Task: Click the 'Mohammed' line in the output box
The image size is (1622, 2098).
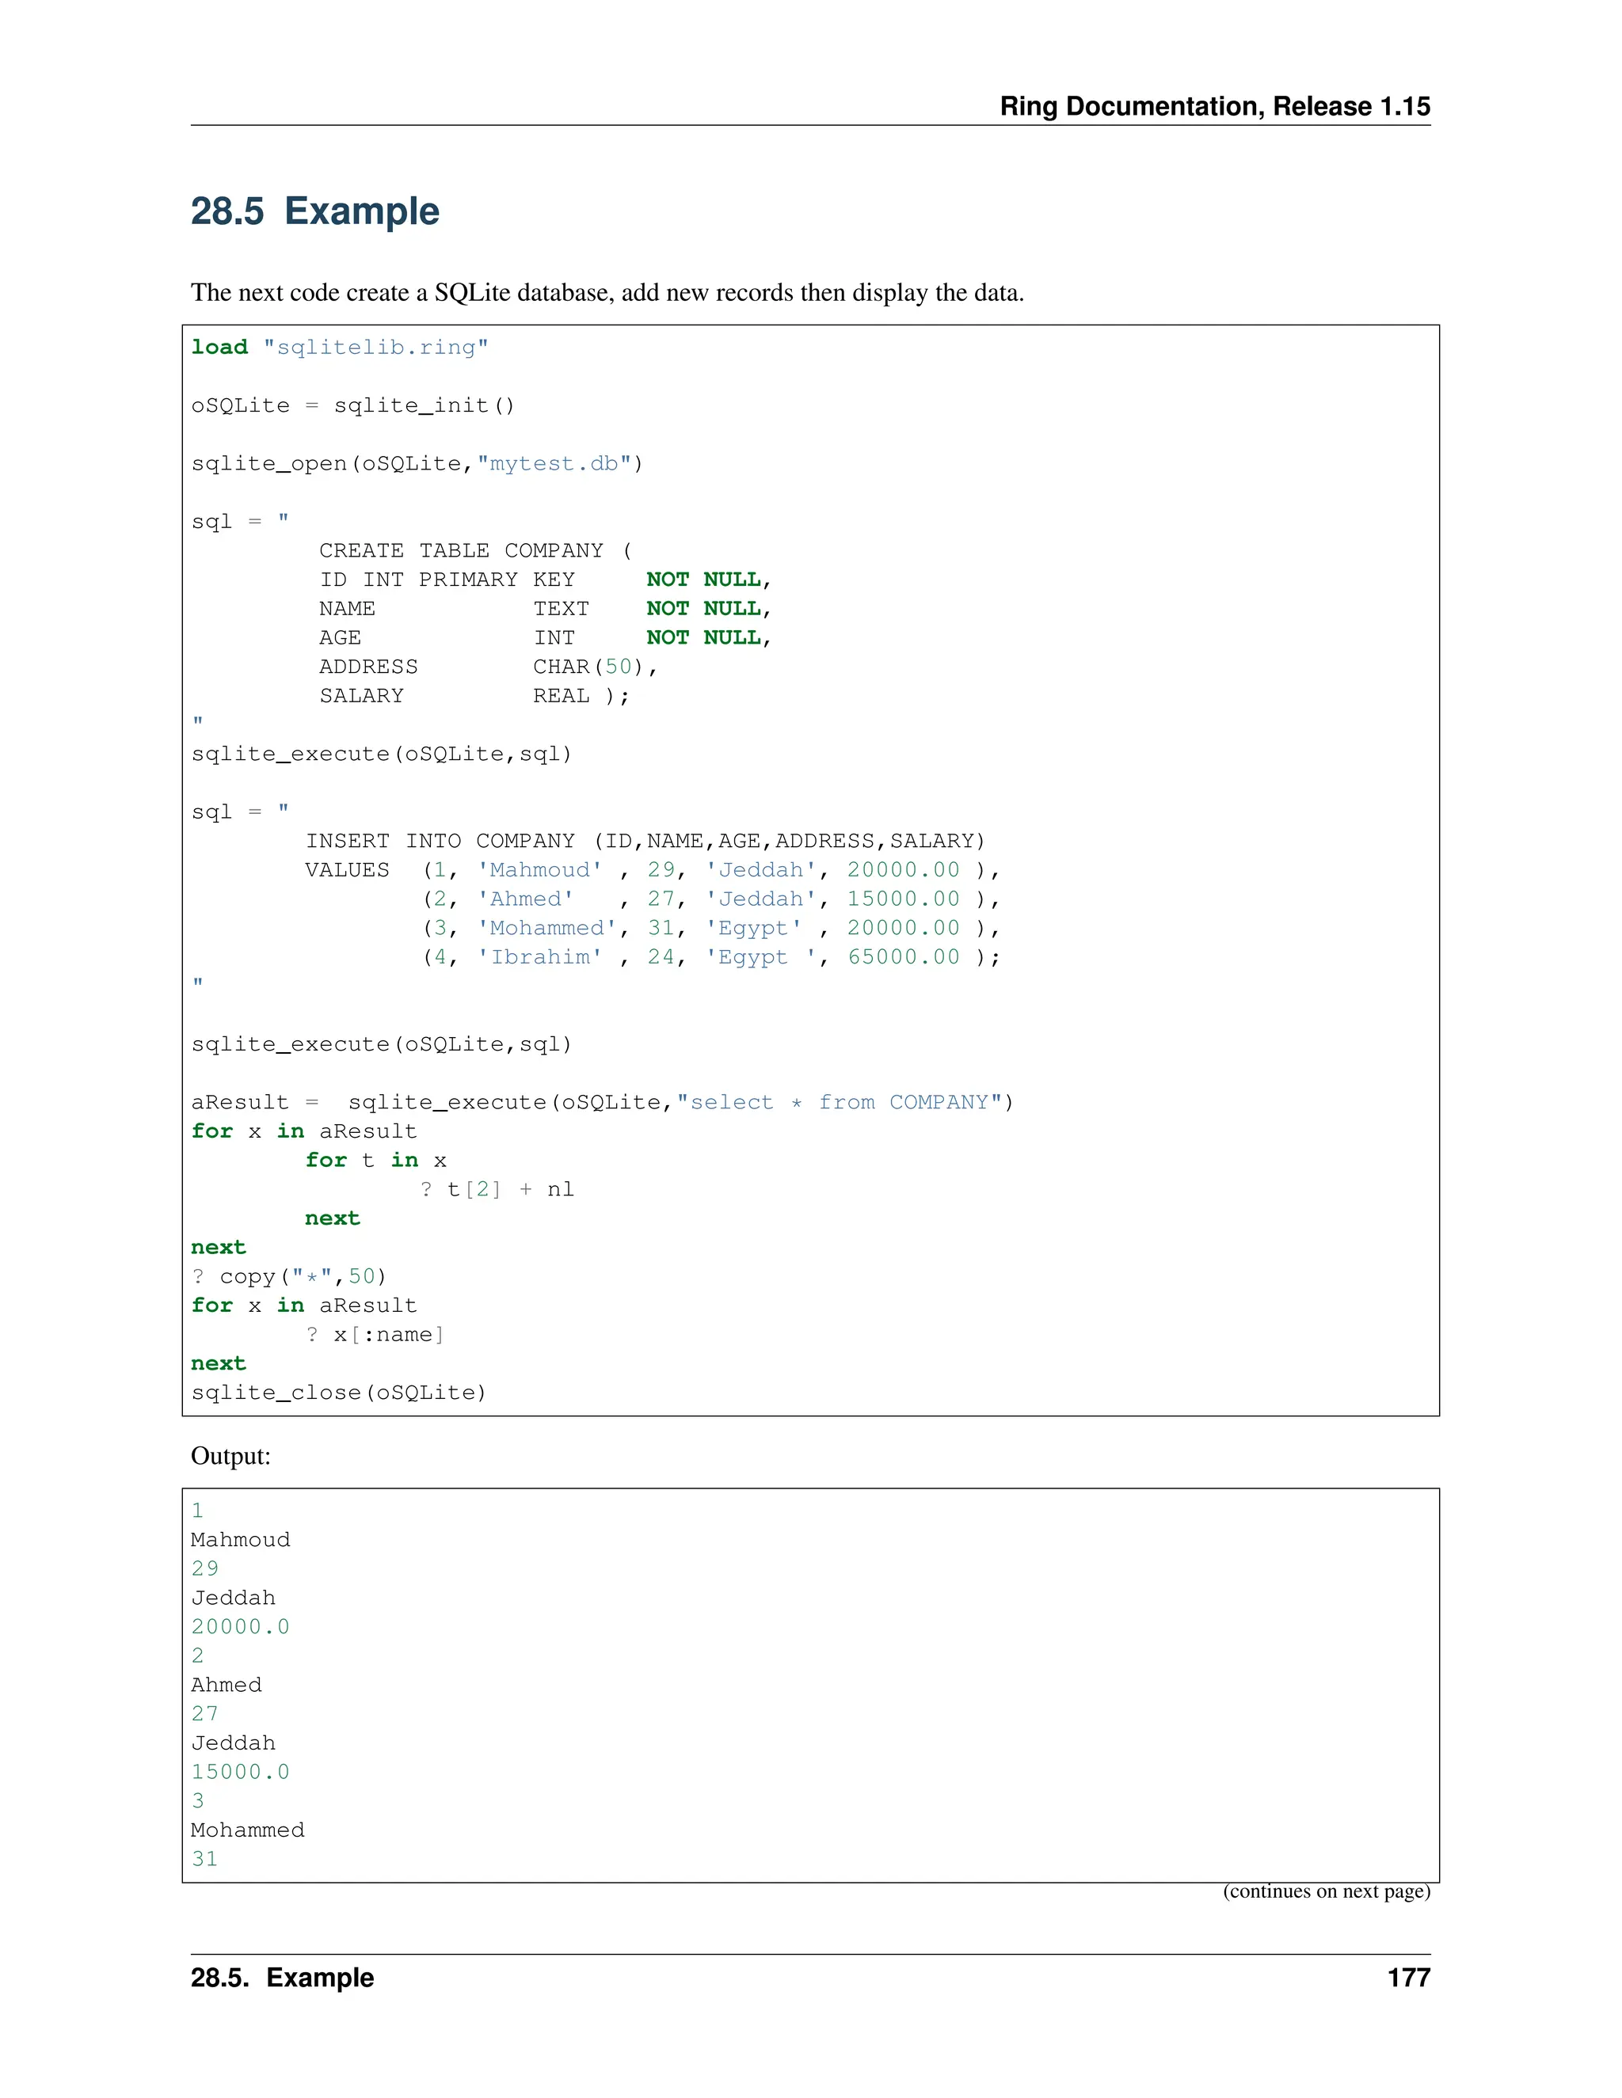Action: coord(247,1830)
